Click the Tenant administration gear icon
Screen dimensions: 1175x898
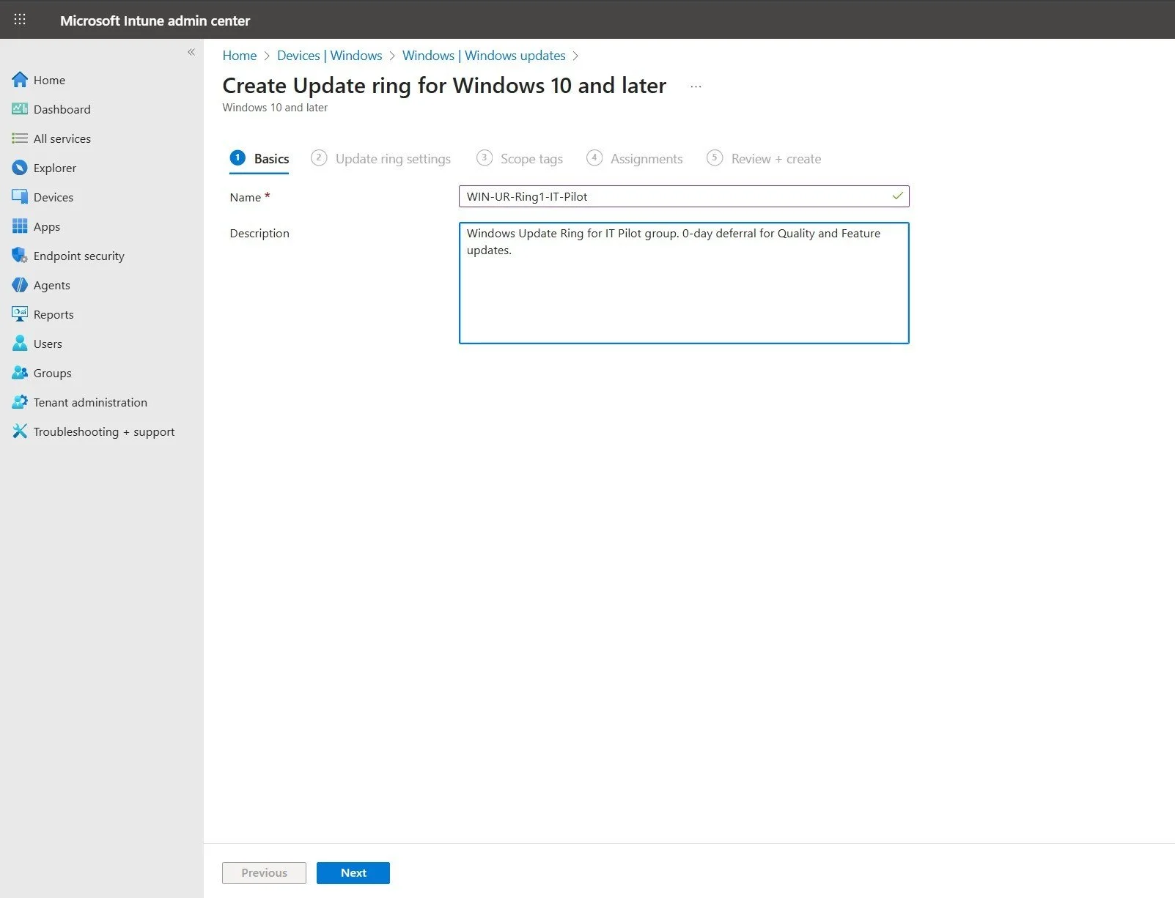20,402
